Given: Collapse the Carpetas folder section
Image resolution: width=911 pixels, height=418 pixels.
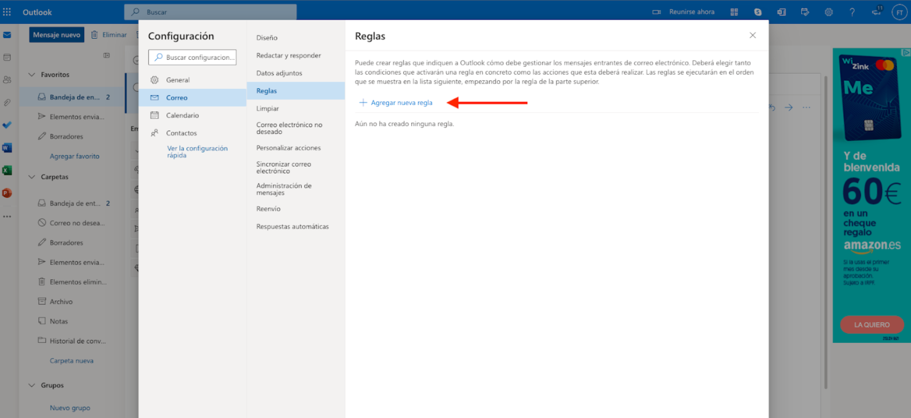Looking at the screenshot, I should (32, 177).
